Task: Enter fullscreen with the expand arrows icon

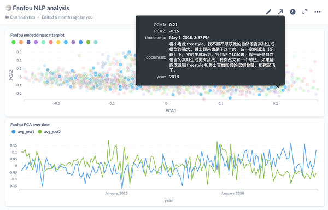Action: (305, 12)
